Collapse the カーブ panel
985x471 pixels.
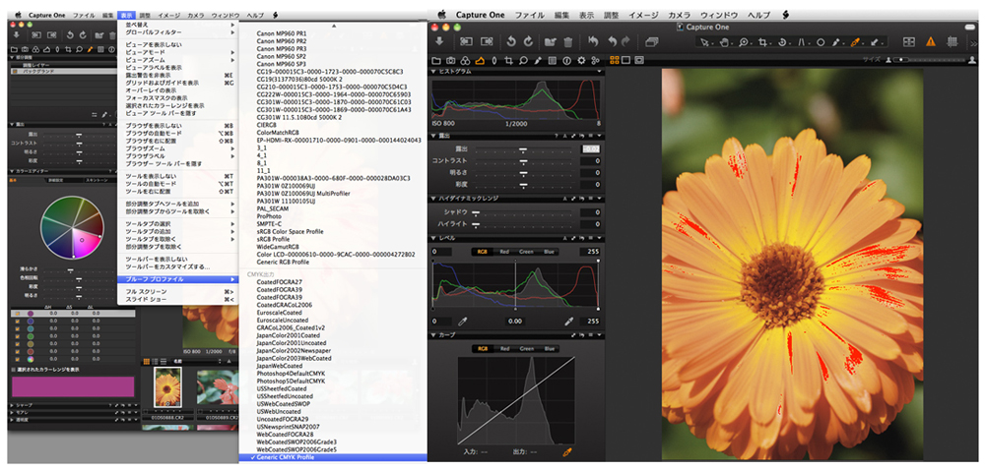pos(434,335)
